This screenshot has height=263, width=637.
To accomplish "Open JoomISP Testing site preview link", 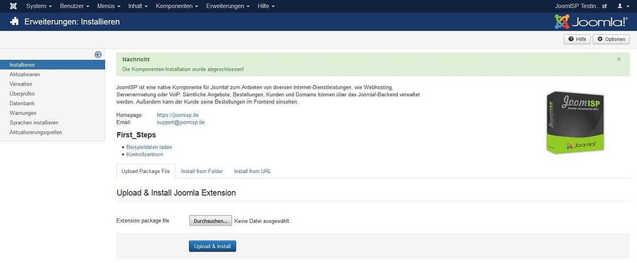I will [x=580, y=6].
